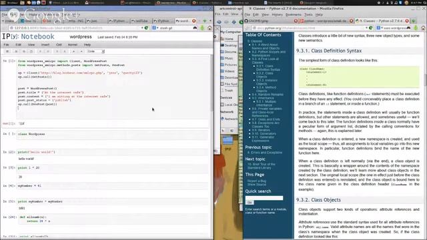
Task: Interrupt the kernel from notebook toolbar
Action: 81,51
